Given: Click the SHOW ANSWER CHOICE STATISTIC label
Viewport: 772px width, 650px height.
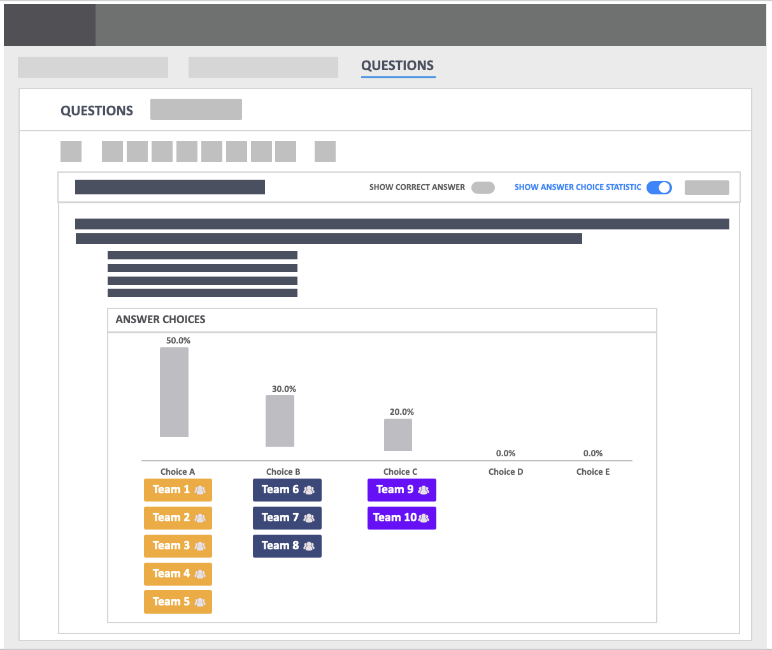Looking at the screenshot, I should pos(578,187).
